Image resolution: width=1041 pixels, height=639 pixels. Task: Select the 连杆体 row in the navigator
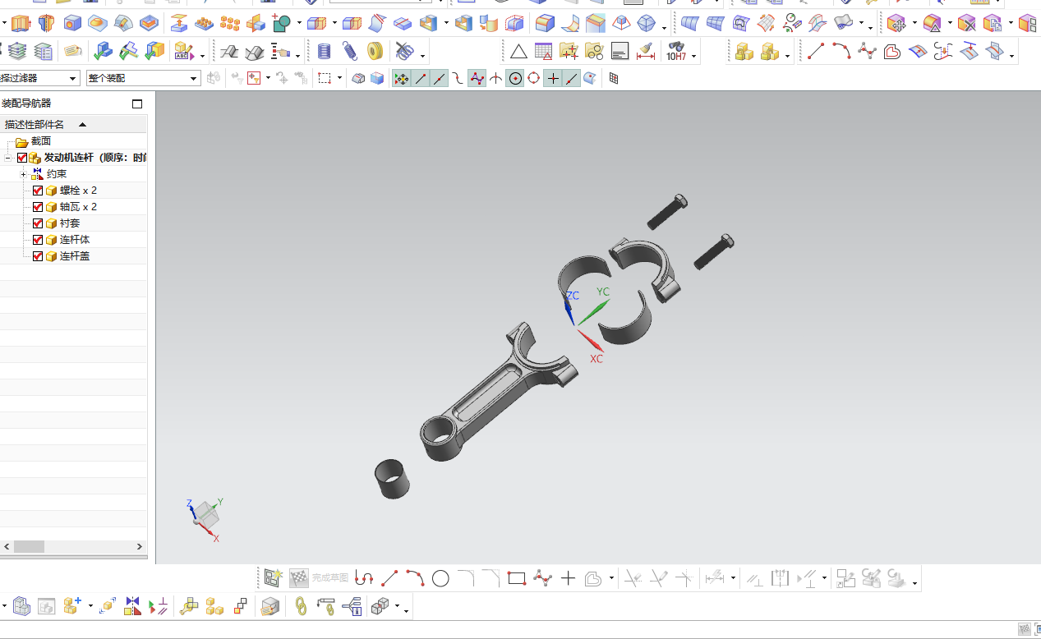(x=74, y=240)
